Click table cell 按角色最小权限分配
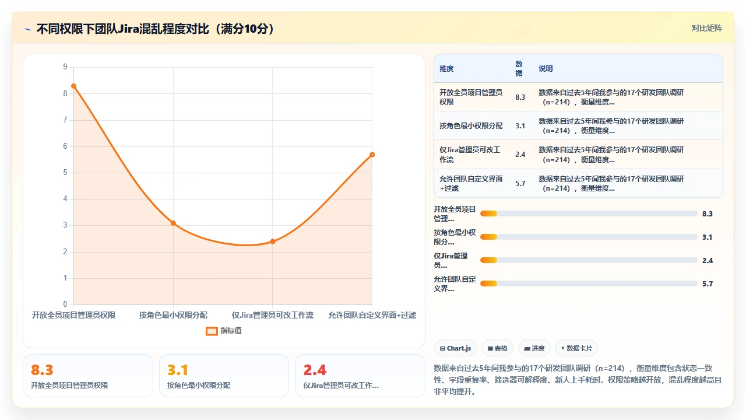The image size is (746, 420). (x=471, y=126)
